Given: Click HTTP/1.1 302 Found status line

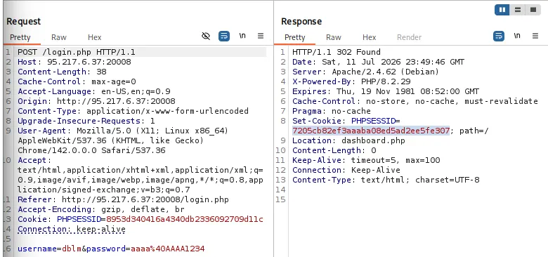Looking at the screenshot, I should [337, 53].
